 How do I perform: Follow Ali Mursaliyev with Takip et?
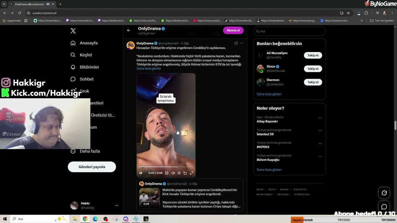click(x=313, y=55)
